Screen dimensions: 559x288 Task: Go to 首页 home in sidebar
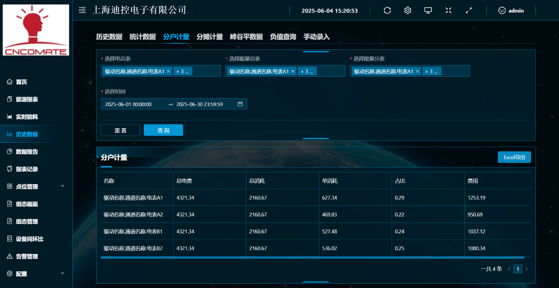(x=21, y=82)
